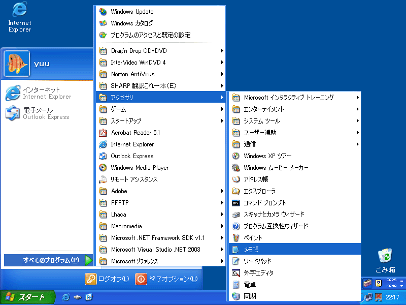Viewport: 406px width, 305px height.
Task: Click the 22:17 clock
Action: [392, 297]
